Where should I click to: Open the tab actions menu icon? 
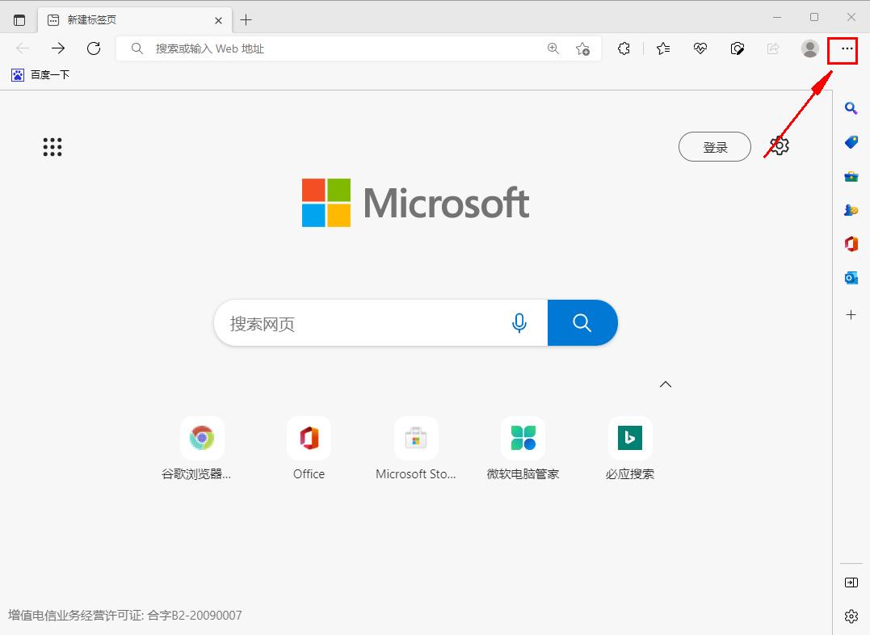(19, 20)
